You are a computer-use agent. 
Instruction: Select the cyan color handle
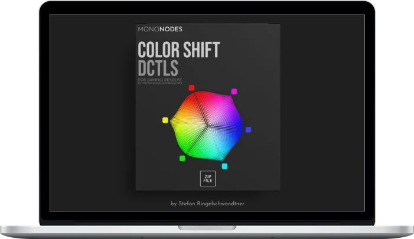pyautogui.click(x=224, y=166)
